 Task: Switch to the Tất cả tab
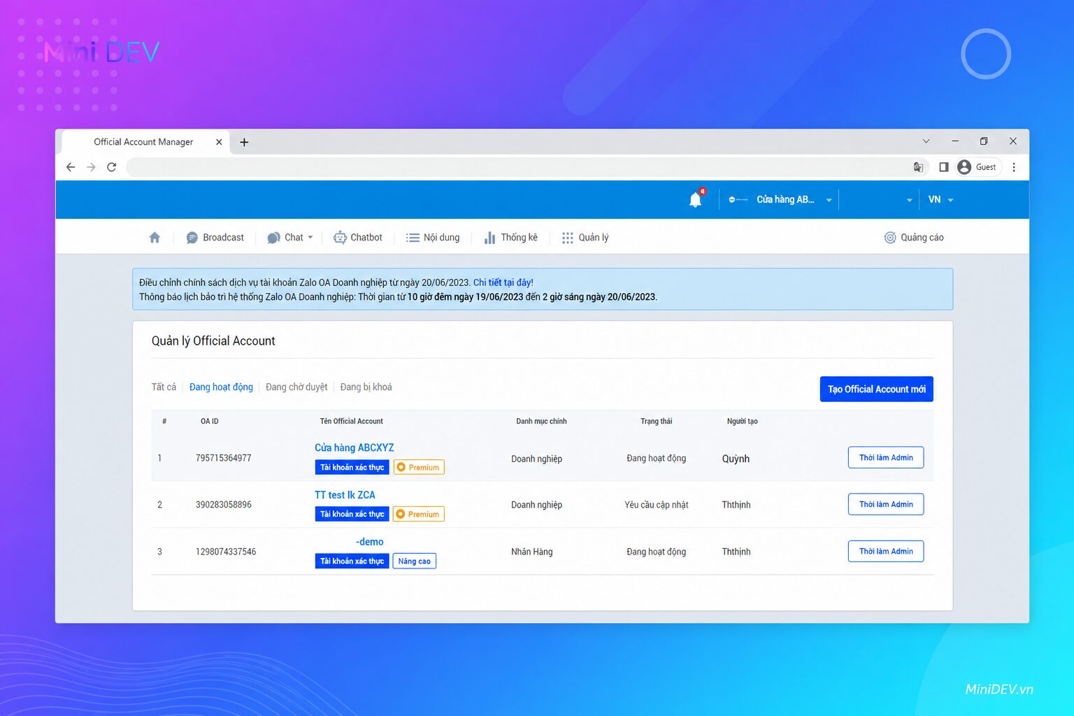point(164,387)
